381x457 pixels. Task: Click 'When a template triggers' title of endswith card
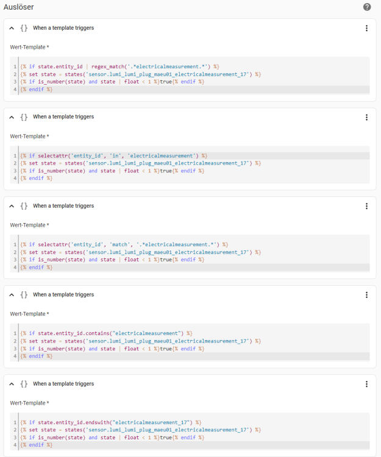coord(63,383)
